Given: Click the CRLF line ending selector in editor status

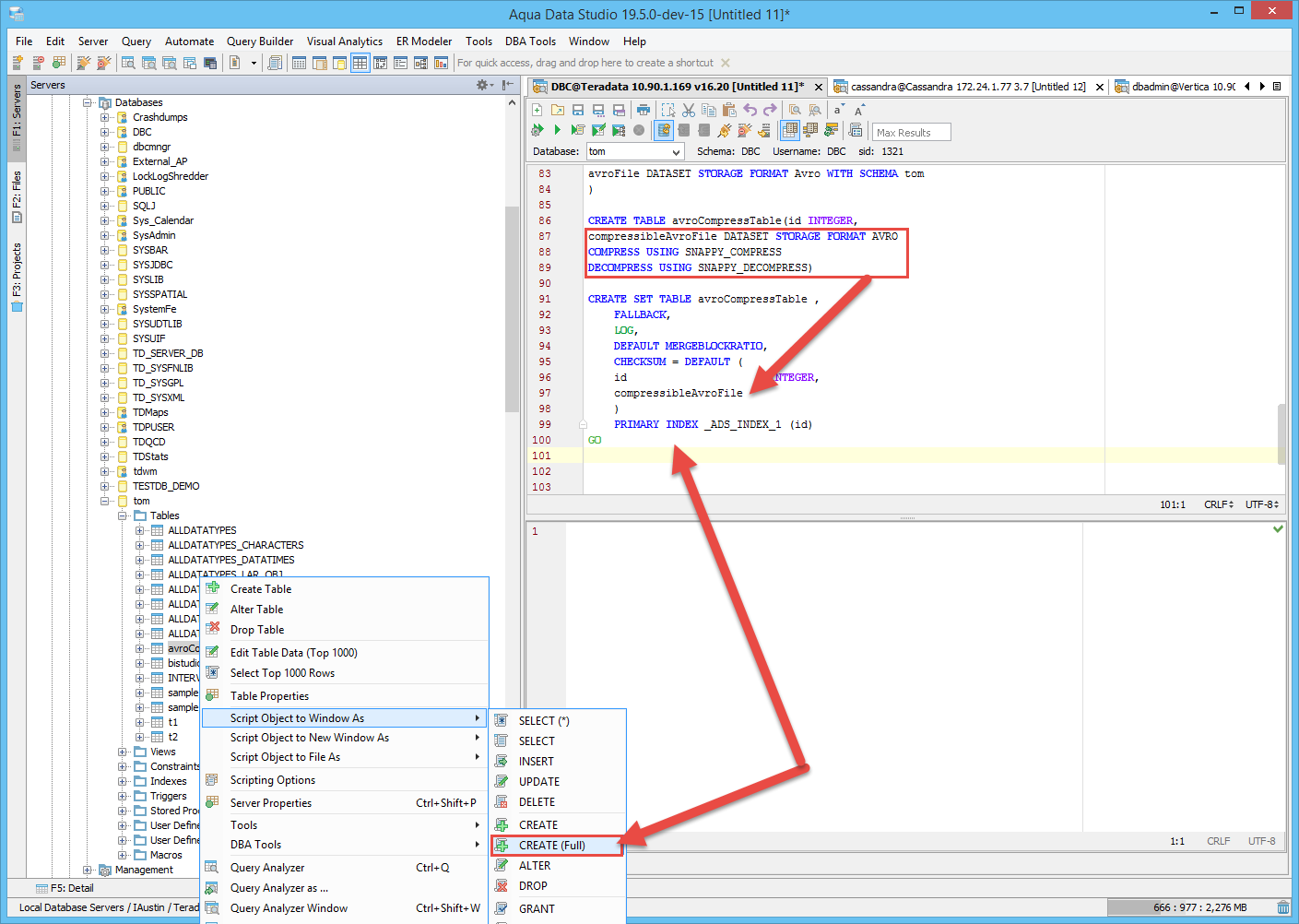Looking at the screenshot, I should 1218,504.
